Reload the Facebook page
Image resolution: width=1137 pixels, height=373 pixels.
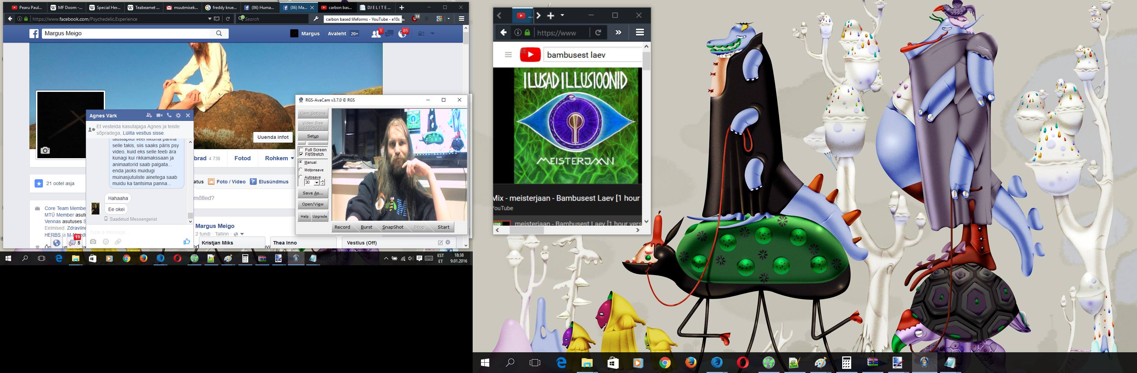[x=228, y=19]
